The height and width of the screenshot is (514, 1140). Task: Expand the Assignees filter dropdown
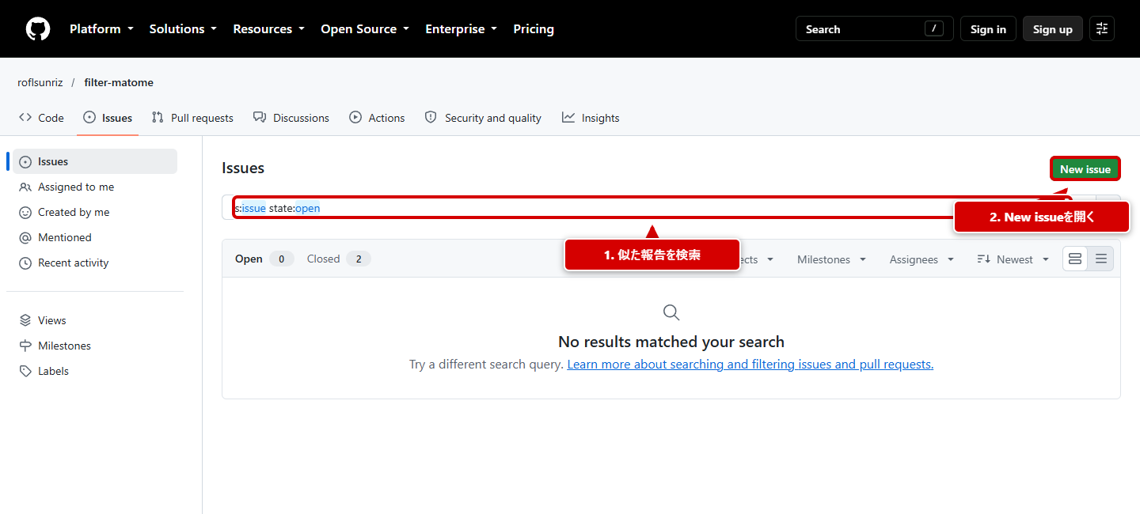point(921,259)
